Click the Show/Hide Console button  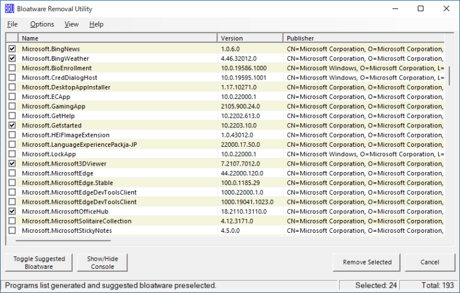(x=103, y=262)
